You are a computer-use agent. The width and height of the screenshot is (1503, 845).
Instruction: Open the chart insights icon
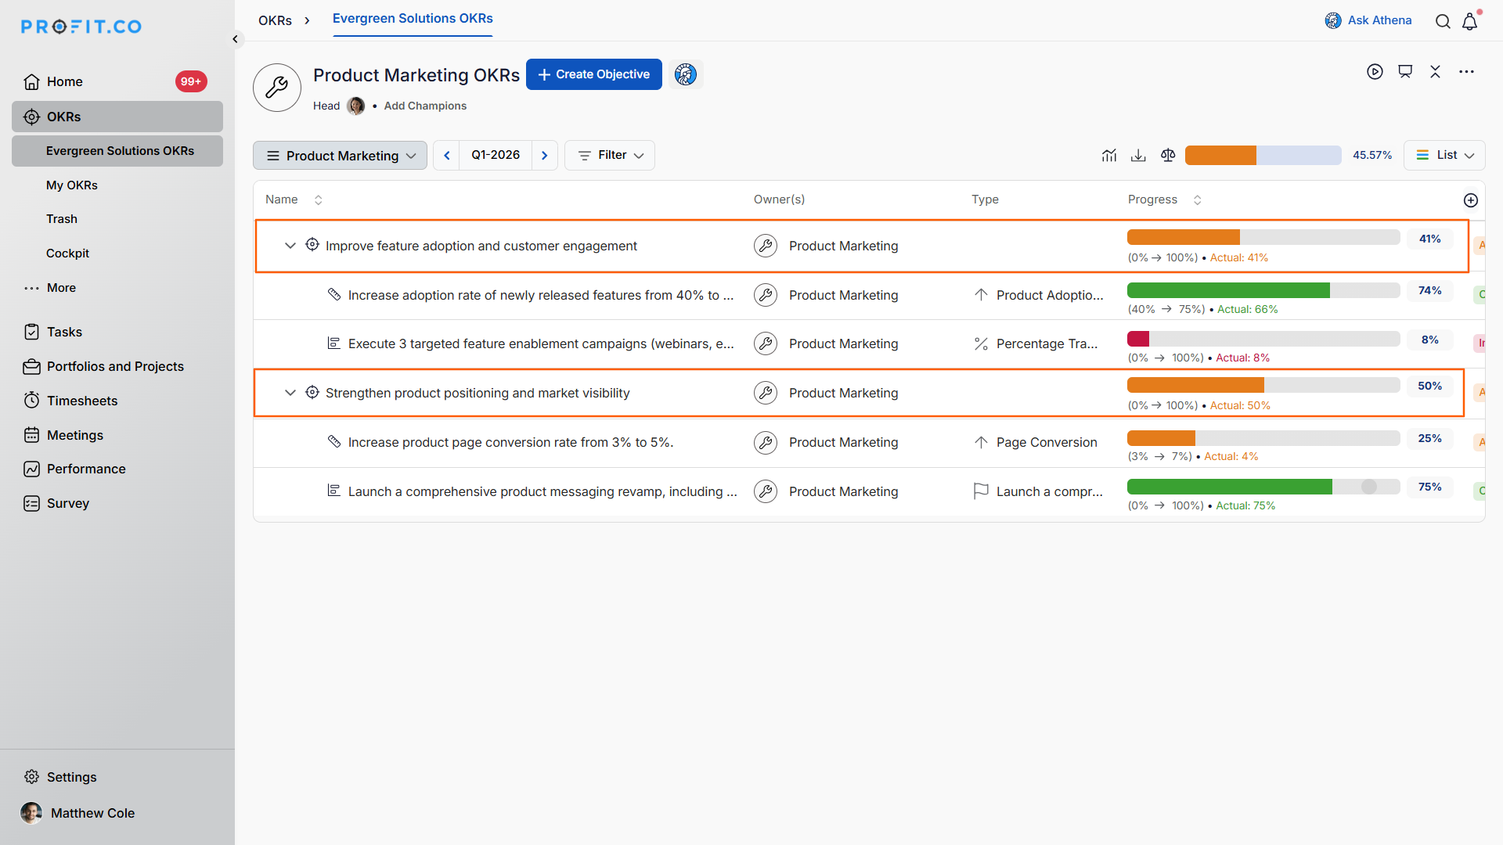click(1108, 155)
